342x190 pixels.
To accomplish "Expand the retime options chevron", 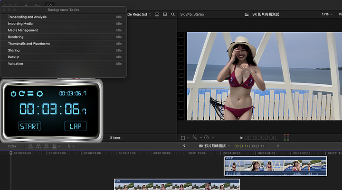I will point(213,137).
